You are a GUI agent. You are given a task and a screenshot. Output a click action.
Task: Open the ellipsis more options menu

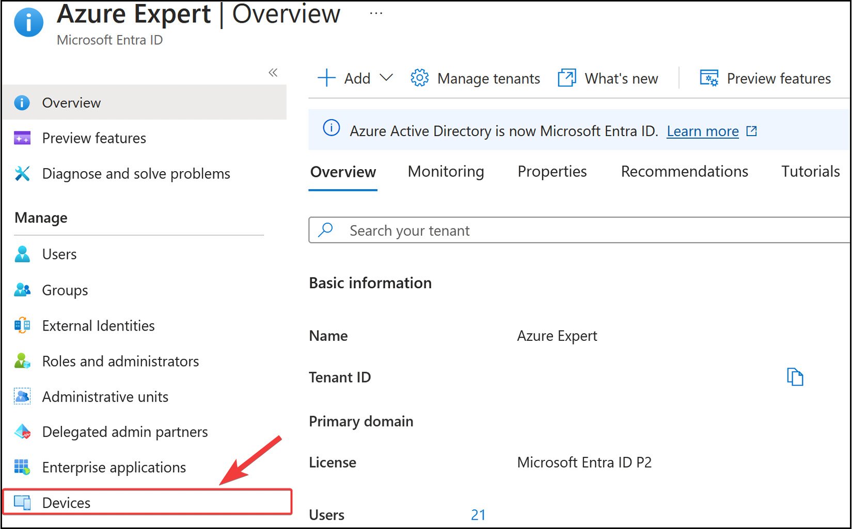coord(376,13)
